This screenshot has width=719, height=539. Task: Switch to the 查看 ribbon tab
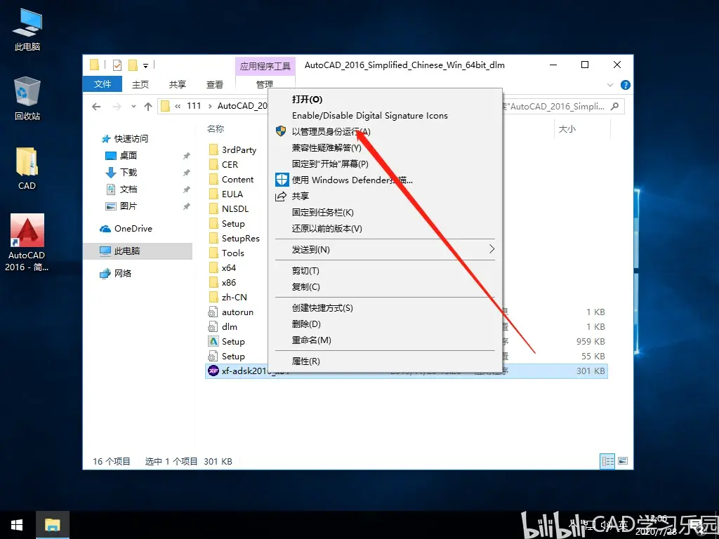(x=215, y=84)
